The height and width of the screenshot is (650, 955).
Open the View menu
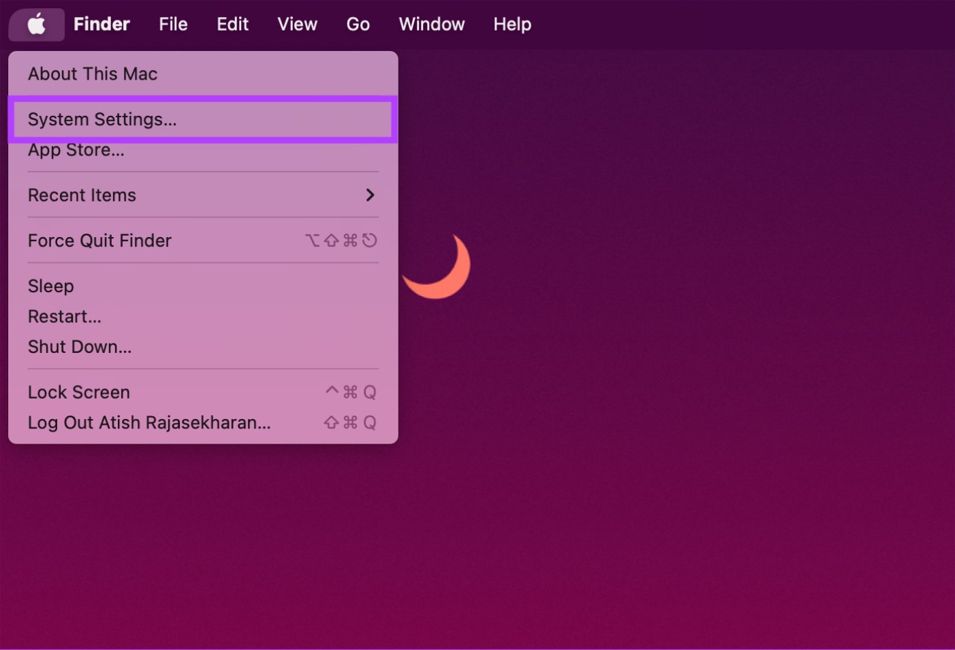[297, 25]
